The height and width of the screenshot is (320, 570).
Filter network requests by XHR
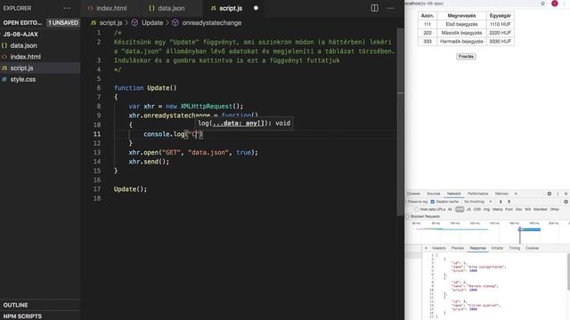pos(460,210)
